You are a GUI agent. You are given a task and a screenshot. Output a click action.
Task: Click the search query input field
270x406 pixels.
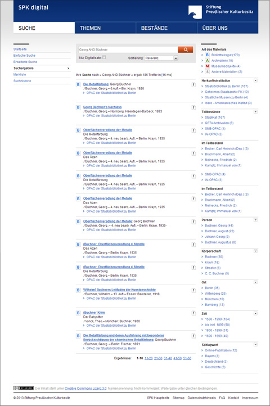(128, 49)
